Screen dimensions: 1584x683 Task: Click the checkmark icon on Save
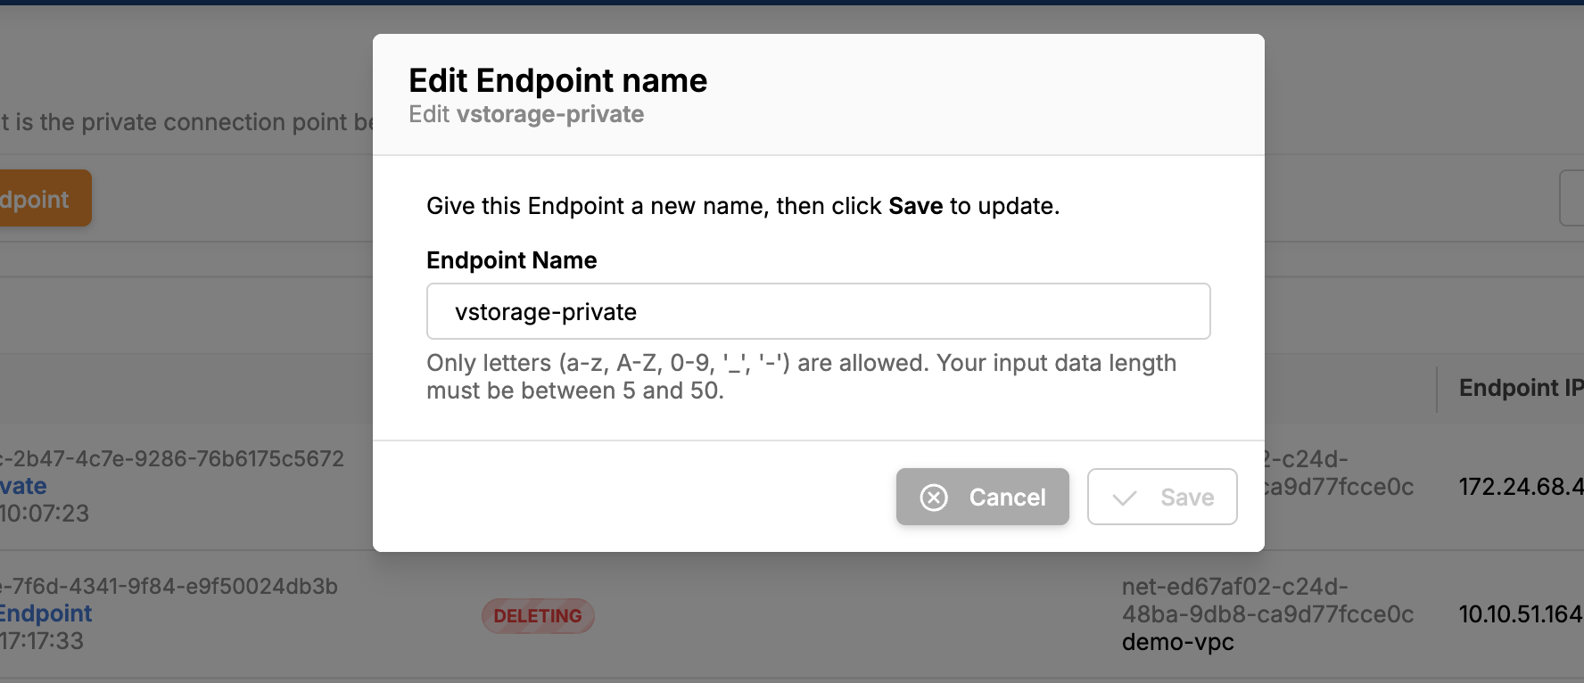[x=1125, y=498]
